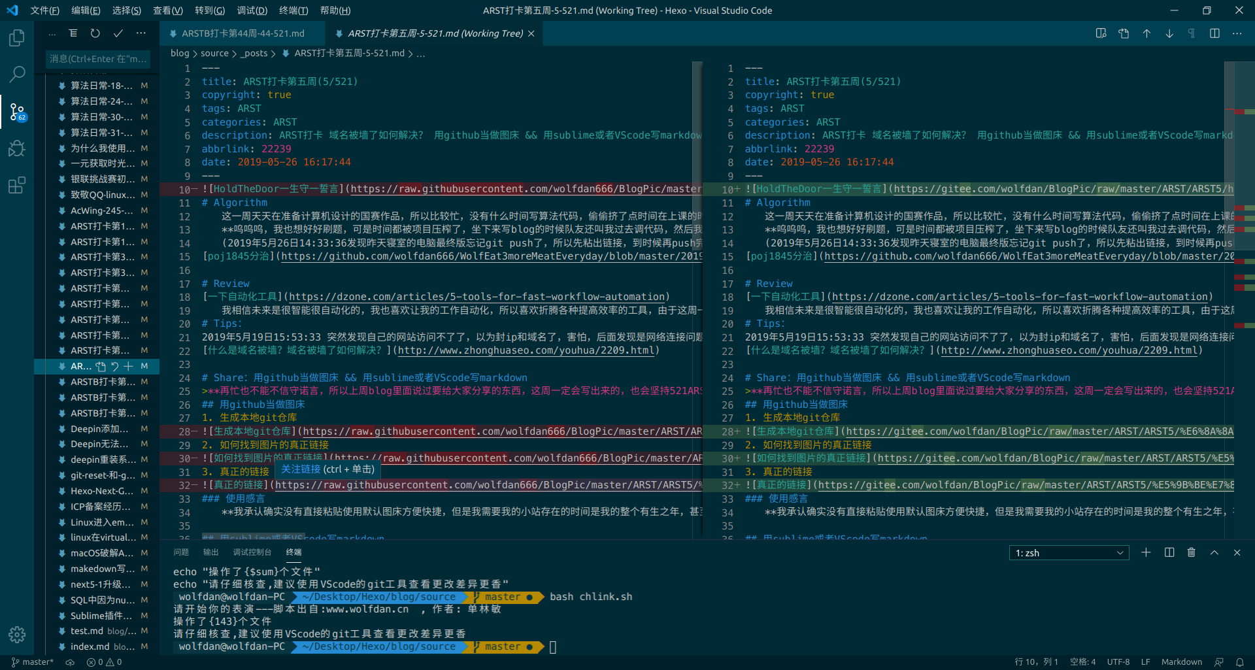1255x670 pixels.
Task: Change end of line LF in status bar
Action: click(x=1145, y=662)
